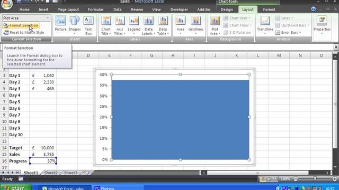Click Reset to Match Style
The width and height of the screenshot is (339, 190).
coord(24,33)
